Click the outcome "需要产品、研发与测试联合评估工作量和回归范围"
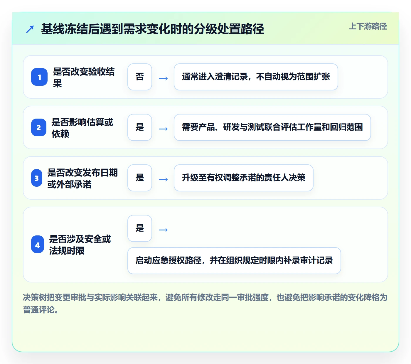 click(272, 127)
